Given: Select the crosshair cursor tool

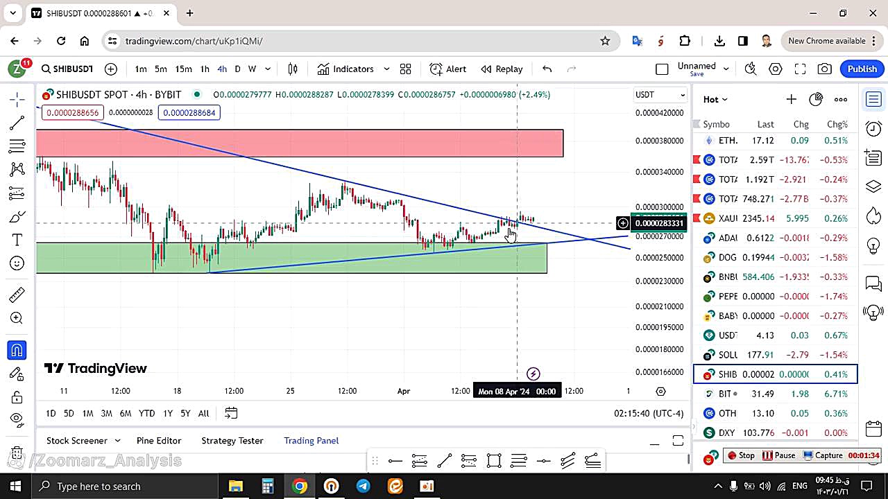Looking at the screenshot, I should 17,99.
